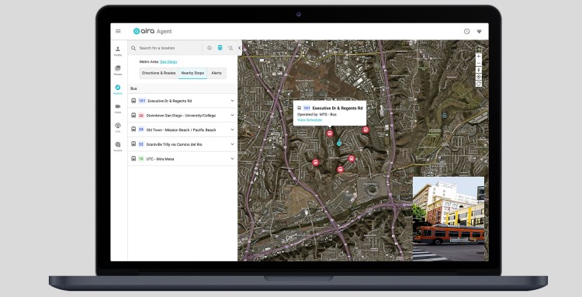582x297 pixels.
Task: Open the Photos sidebar section
Action: (118, 71)
